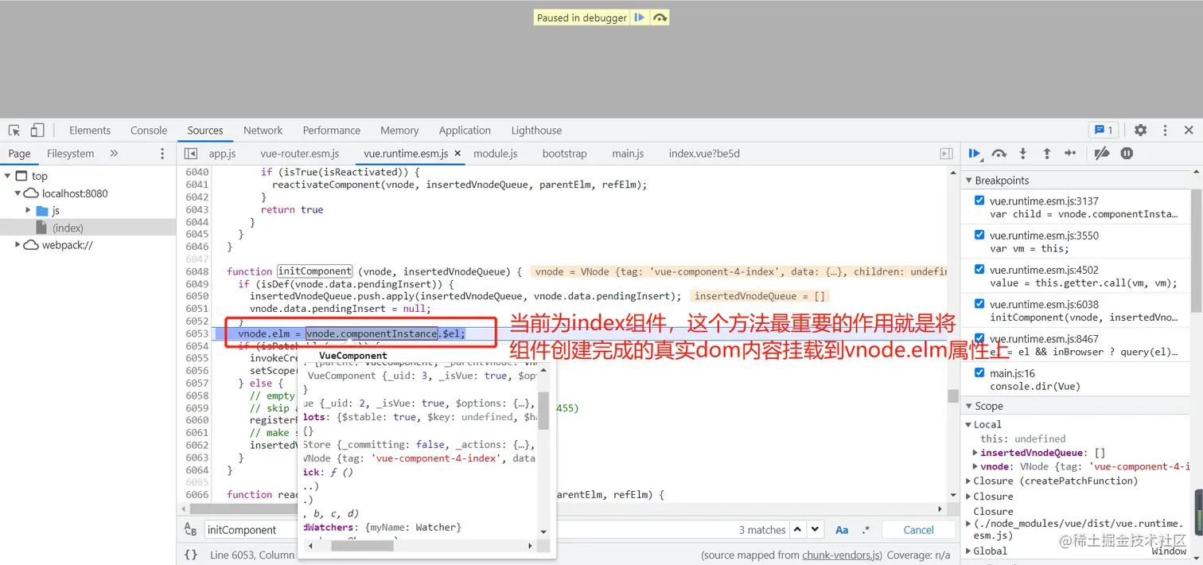Select the (index) file in navigator
Viewport: 1203px width, 565px height.
[x=68, y=228]
